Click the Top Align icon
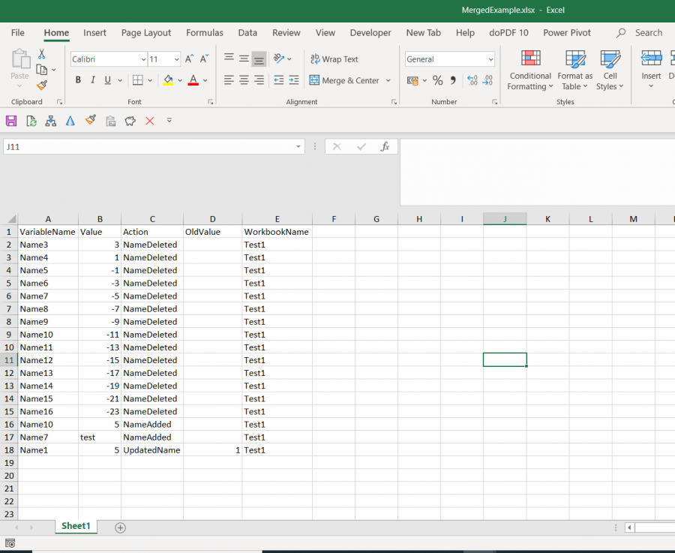The height and width of the screenshot is (553, 675). pos(229,58)
